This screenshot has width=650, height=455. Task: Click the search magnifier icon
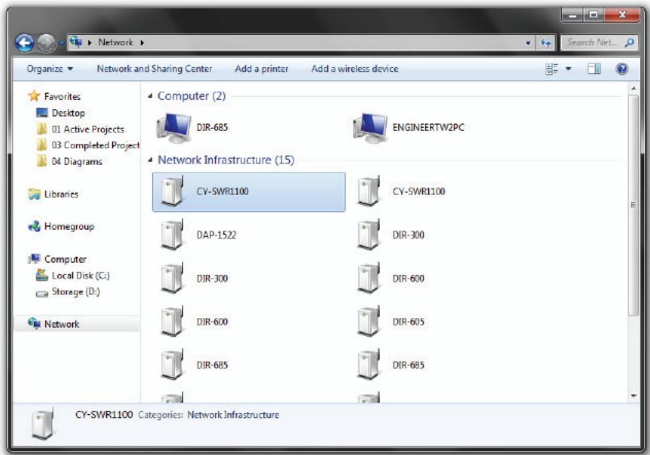coord(630,42)
